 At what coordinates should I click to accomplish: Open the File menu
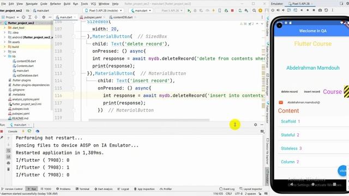tap(4, 4)
